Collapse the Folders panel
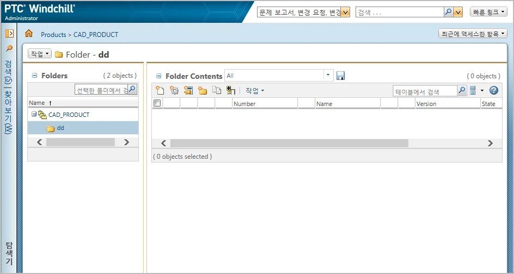The height and width of the screenshot is (274, 514). click(35, 76)
